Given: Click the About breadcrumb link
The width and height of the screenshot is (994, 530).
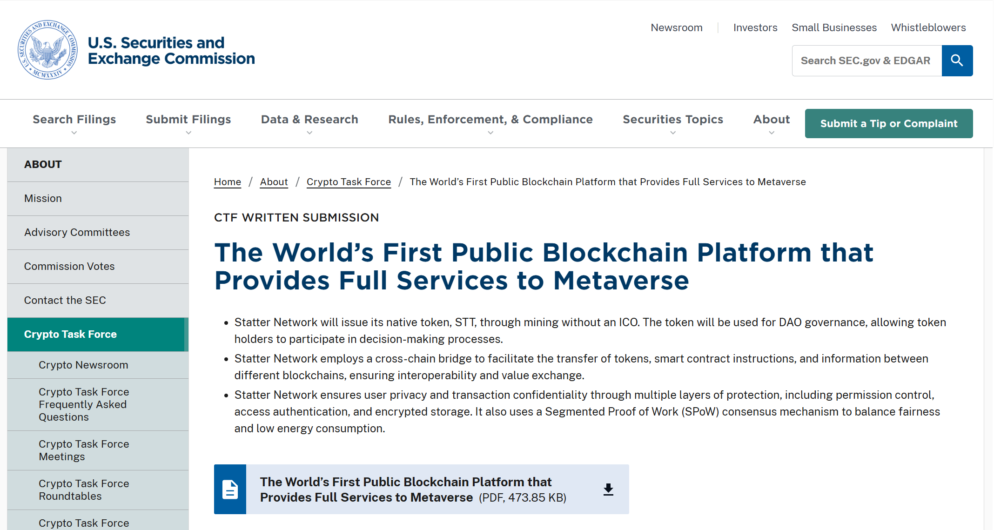Looking at the screenshot, I should click(274, 182).
